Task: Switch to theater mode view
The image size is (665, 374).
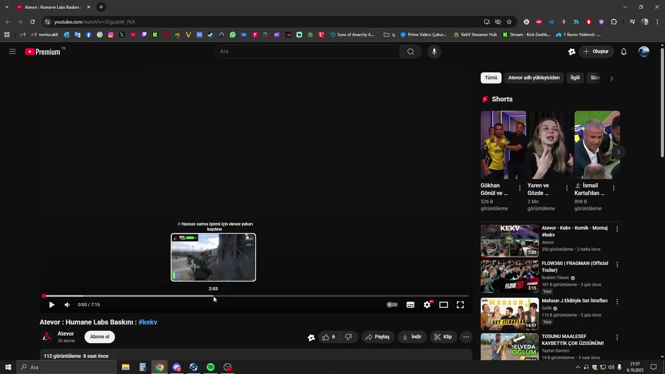Action: coord(444,305)
